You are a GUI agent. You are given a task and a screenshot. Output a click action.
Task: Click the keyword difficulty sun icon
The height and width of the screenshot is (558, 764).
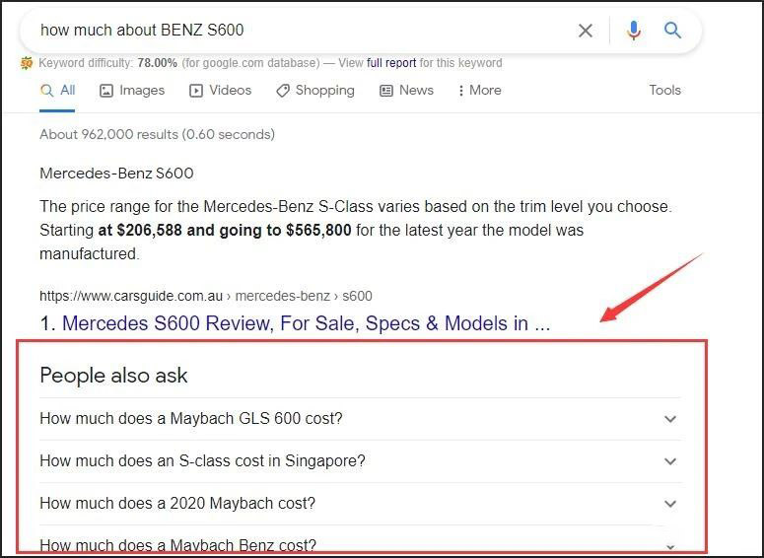(x=27, y=63)
